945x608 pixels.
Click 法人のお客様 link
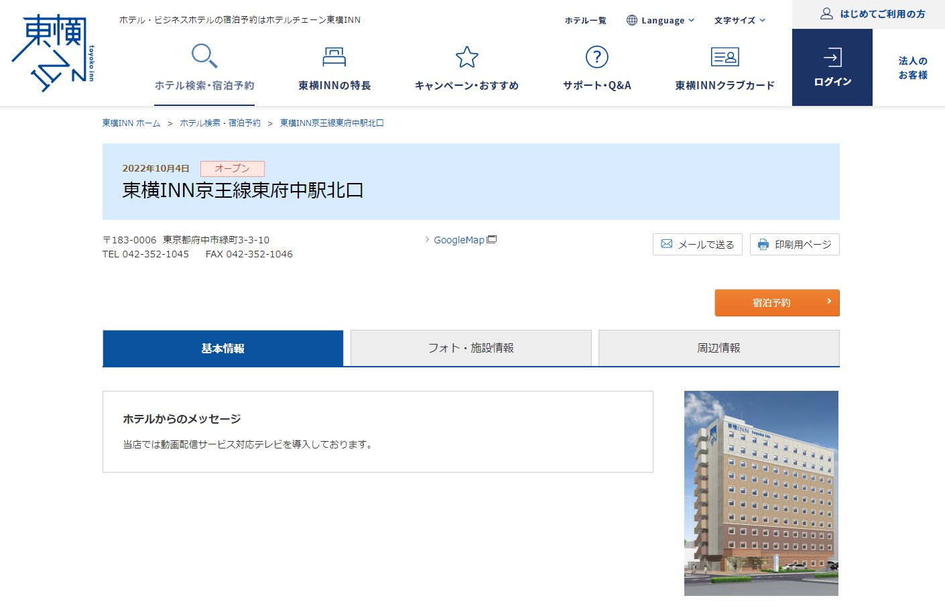[x=913, y=68]
